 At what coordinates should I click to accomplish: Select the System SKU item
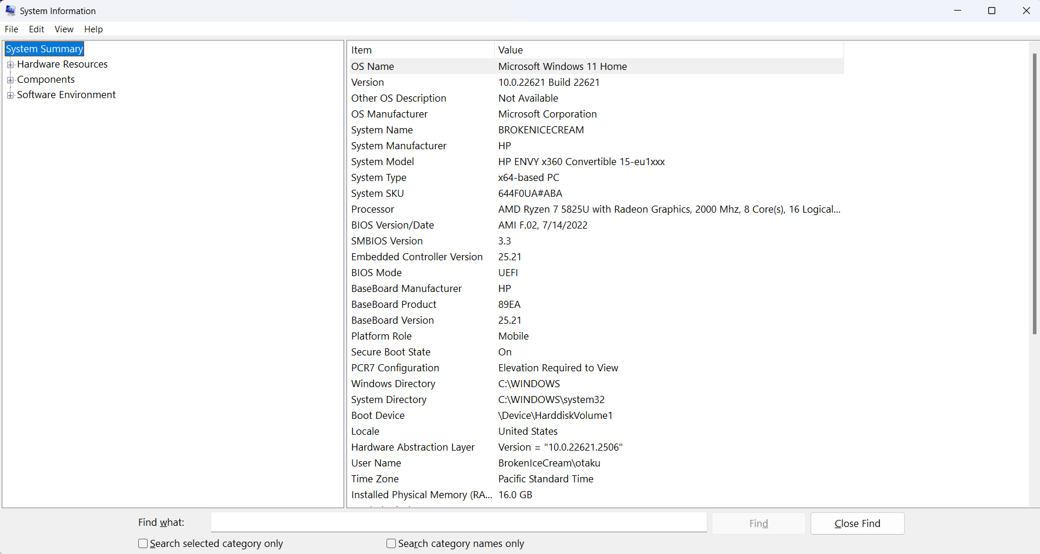click(x=378, y=193)
